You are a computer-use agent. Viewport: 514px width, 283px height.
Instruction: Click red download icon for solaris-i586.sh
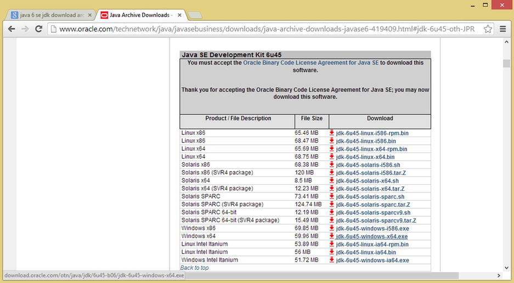tap(332, 165)
